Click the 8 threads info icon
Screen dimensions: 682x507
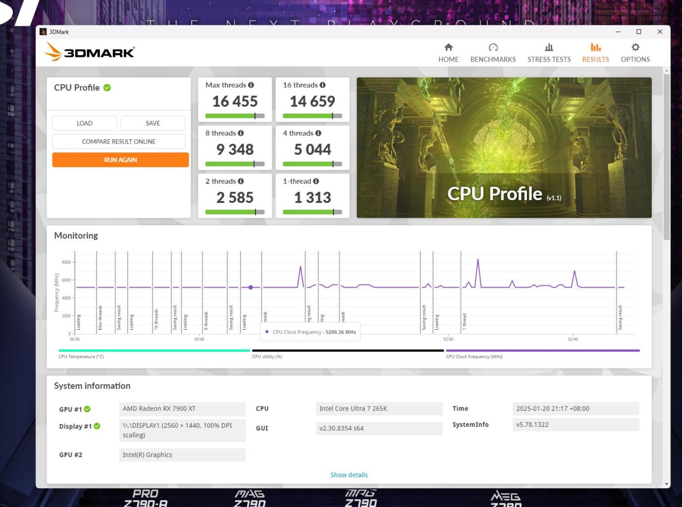[x=241, y=133]
